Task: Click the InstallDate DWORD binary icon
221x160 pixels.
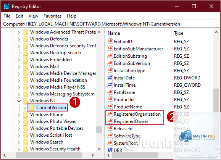Action: [x=110, y=78]
